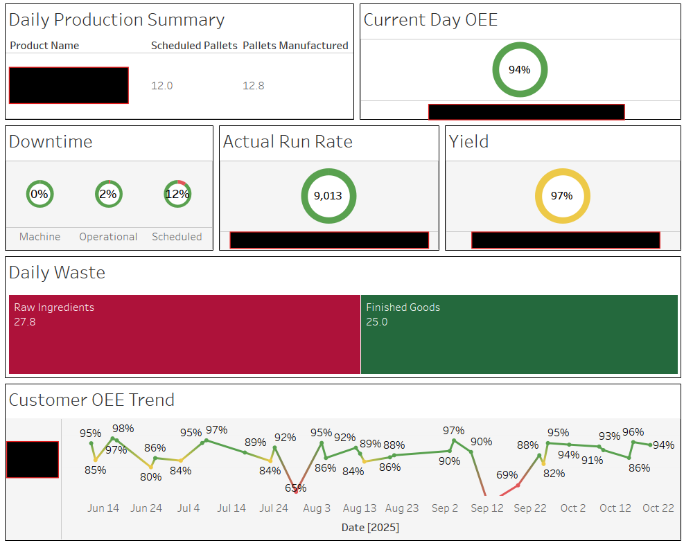Select the Machine downtime 0% donut
The image size is (684, 545).
click(x=40, y=195)
